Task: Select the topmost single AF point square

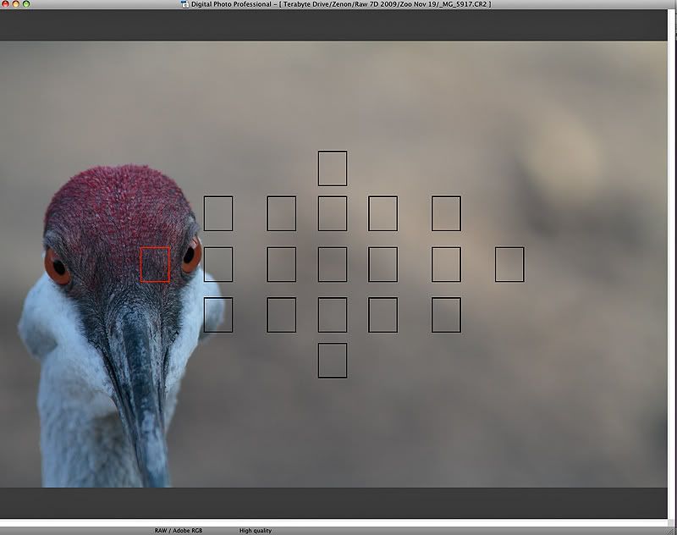Action: click(x=333, y=168)
